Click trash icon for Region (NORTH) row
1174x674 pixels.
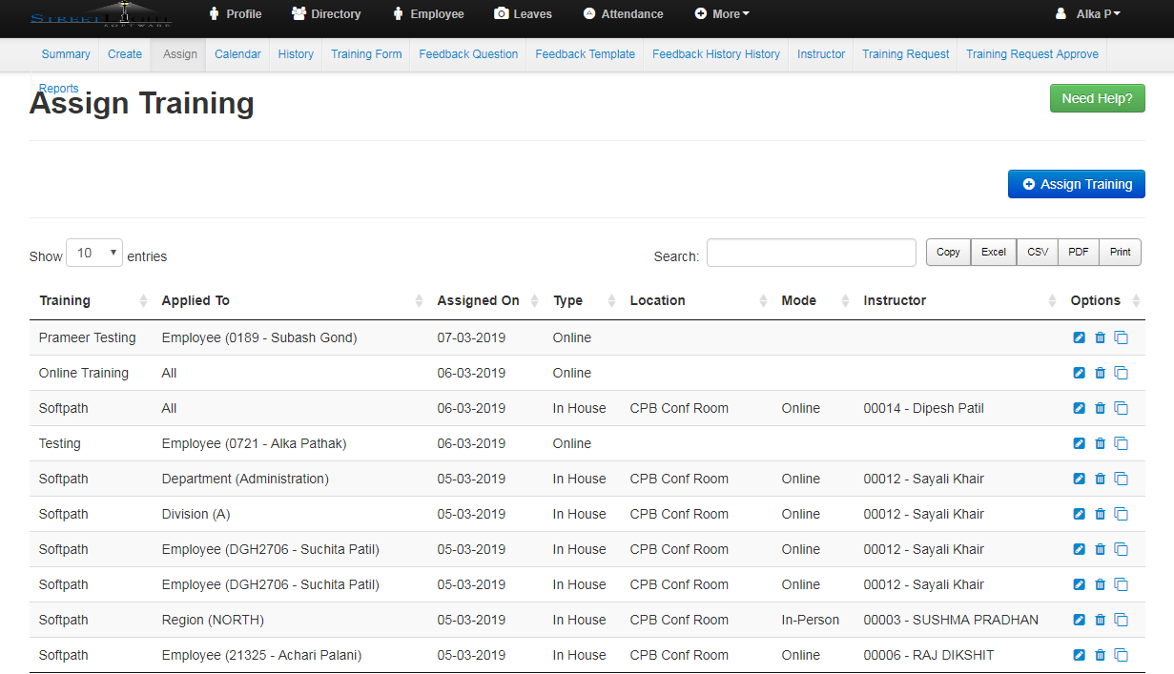(1100, 620)
